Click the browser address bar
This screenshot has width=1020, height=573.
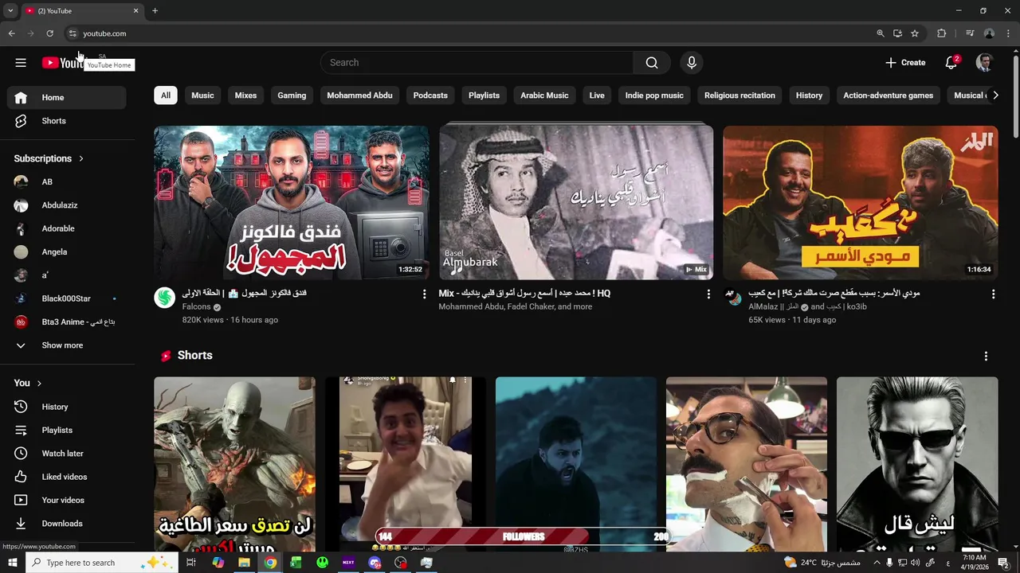pyautogui.click(x=470, y=33)
